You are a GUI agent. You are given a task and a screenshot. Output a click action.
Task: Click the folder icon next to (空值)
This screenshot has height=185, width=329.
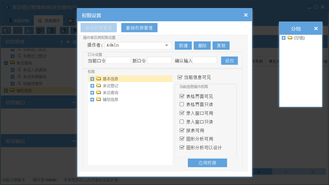[290, 38]
